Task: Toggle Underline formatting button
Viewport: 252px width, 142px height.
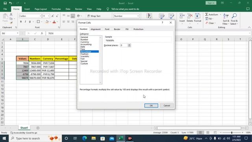Action: (x=30, y=22)
